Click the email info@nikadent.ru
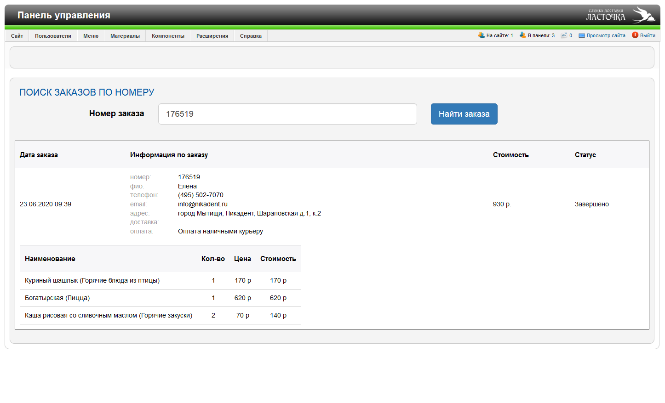 point(203,204)
